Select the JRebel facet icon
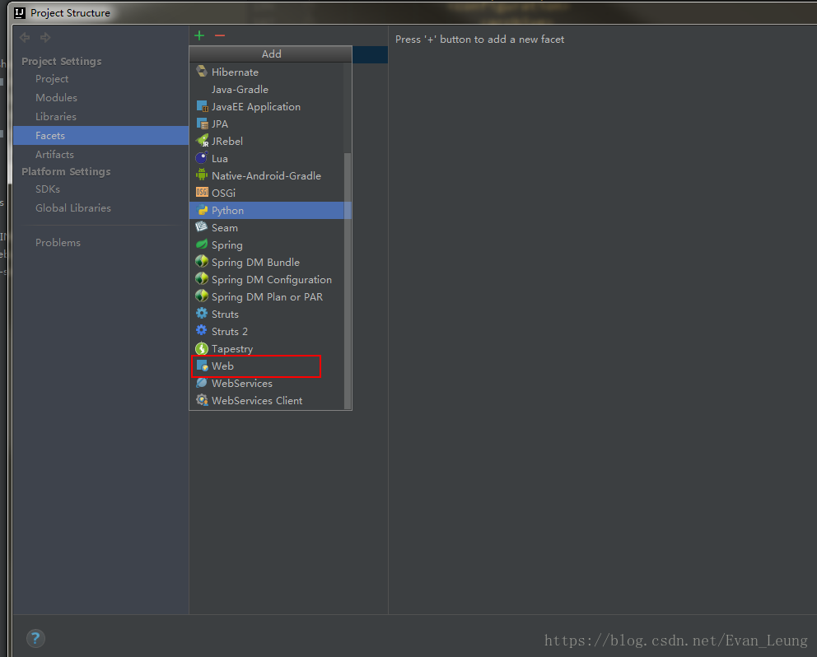Image resolution: width=817 pixels, height=657 pixels. click(202, 141)
